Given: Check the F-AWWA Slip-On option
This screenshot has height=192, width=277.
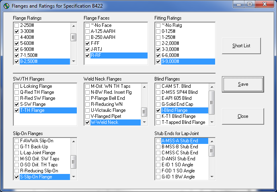Looking at the screenshot, I should 16,141.
